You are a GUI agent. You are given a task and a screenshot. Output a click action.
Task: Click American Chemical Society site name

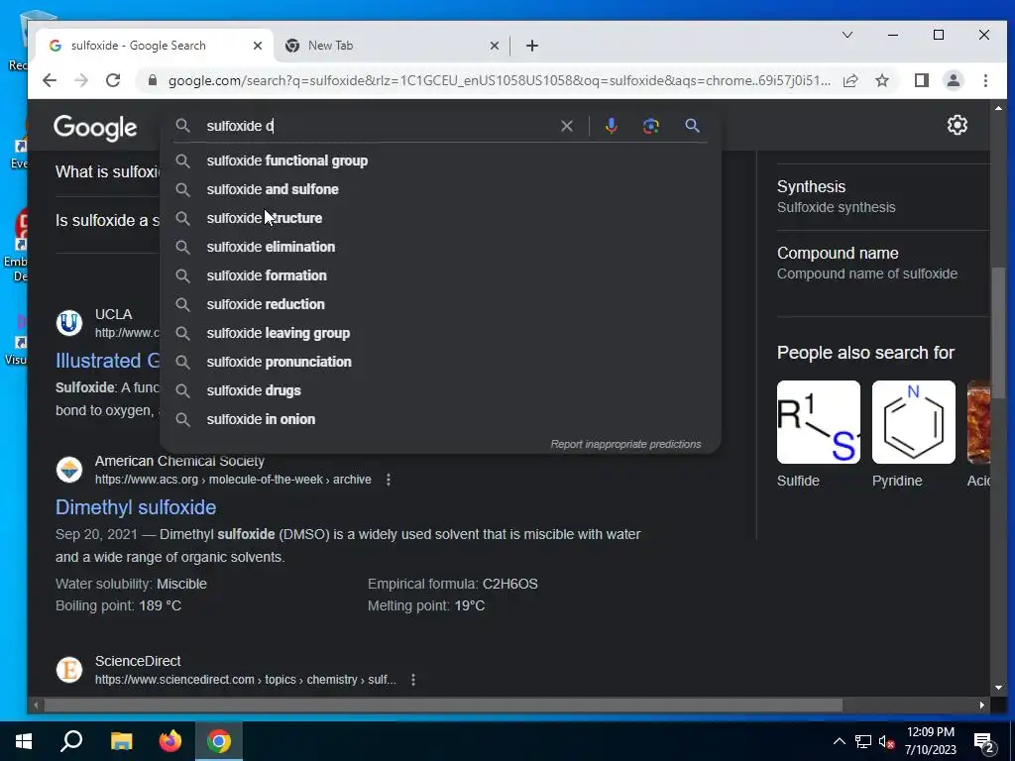[179, 461]
